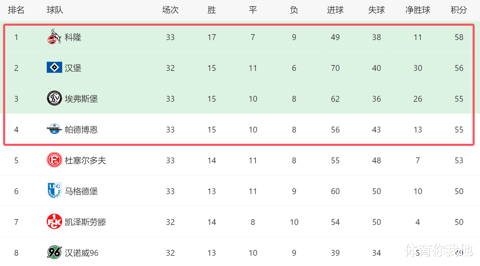Click the 进球 column header
480x266 pixels.
[x=335, y=10]
